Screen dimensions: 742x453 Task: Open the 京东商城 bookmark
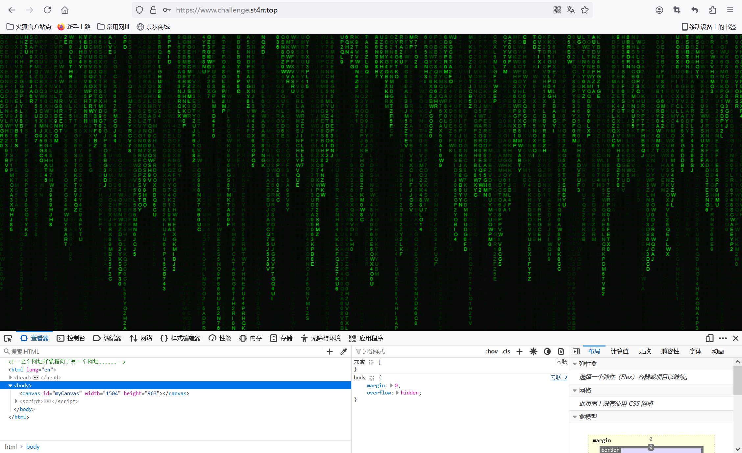(x=153, y=27)
